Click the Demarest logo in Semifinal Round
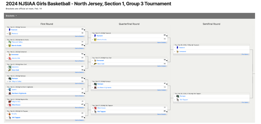261x124 pixels. (x=177, y=52)
